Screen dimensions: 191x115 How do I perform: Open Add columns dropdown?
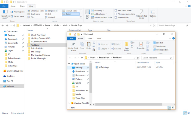[x=99, y=14]
